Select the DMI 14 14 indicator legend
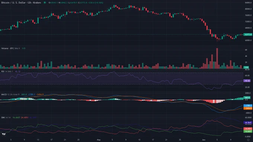The height and width of the screenshot is (142, 253). coord(6,118)
